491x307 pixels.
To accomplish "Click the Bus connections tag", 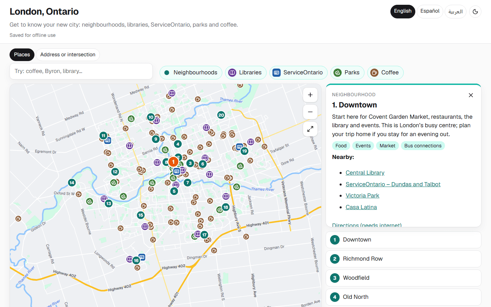I will [423, 146].
